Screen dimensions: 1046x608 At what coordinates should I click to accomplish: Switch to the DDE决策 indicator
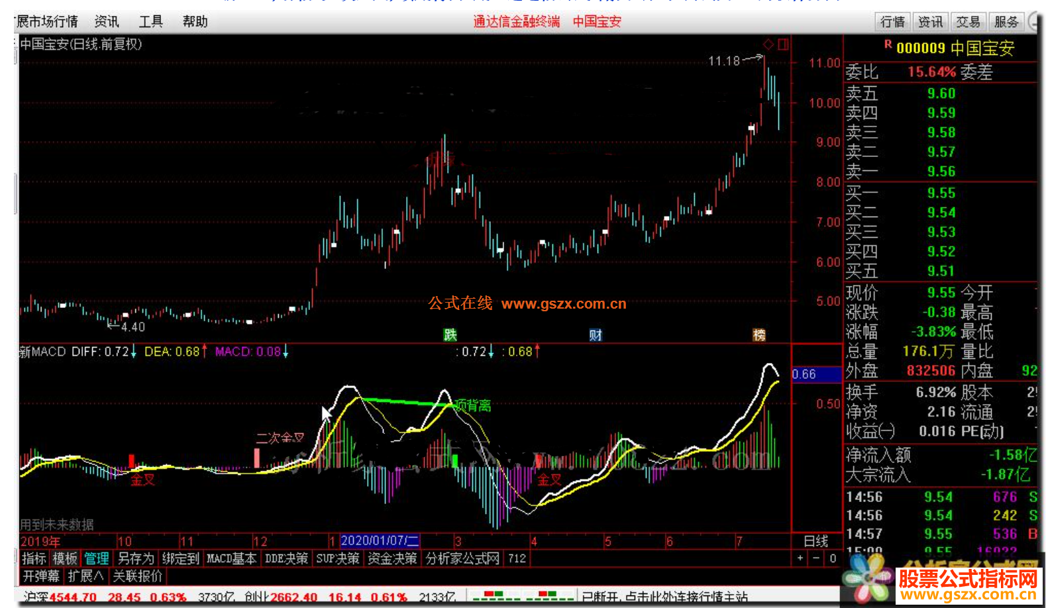click(286, 558)
